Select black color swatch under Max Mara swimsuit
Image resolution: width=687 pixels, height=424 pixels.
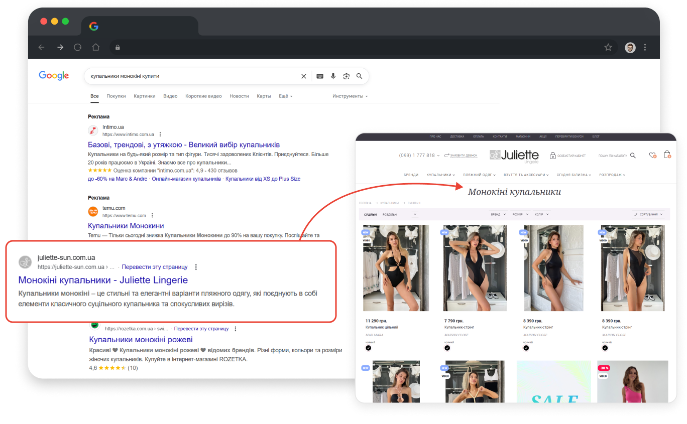(x=368, y=348)
